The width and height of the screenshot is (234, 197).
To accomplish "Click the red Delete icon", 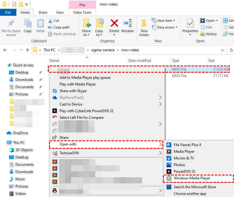I will click(x=114, y=23).
